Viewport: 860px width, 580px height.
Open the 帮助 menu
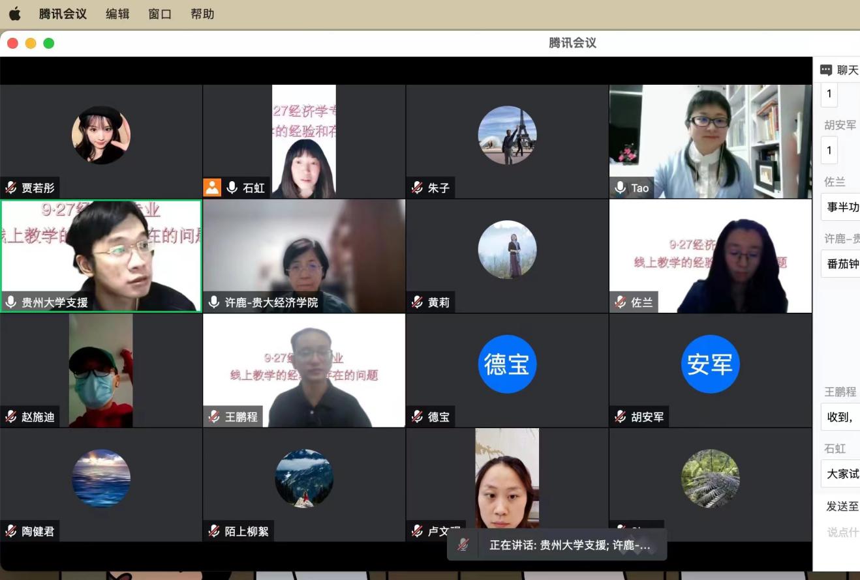[202, 14]
